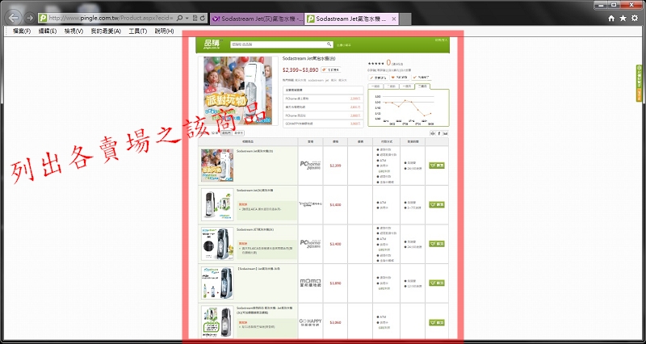Click the GOHAPPY 3,860 row in main stores list

pos(323,124)
